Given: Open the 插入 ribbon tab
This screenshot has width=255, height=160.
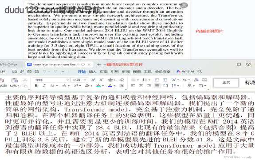Looking at the screenshot, I should click(92, 72).
